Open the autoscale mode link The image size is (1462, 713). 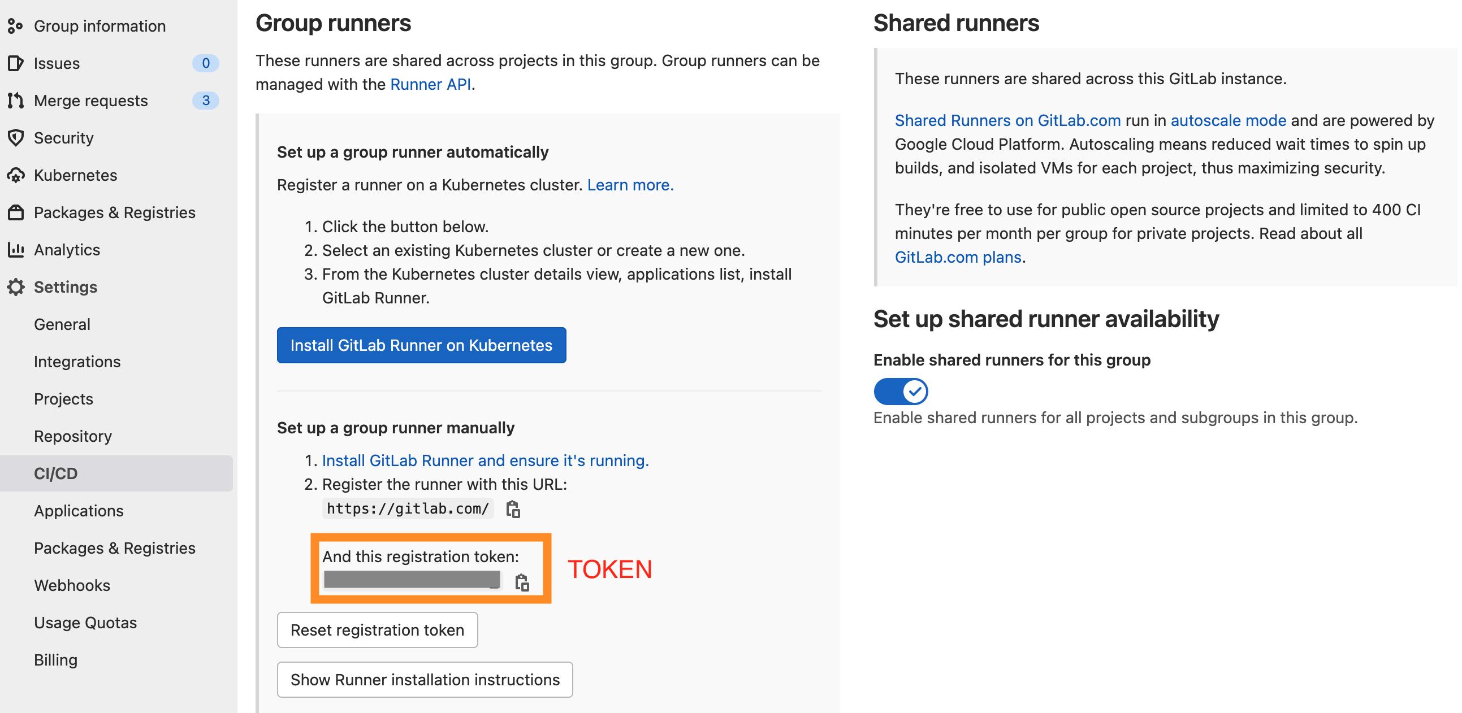click(1227, 121)
